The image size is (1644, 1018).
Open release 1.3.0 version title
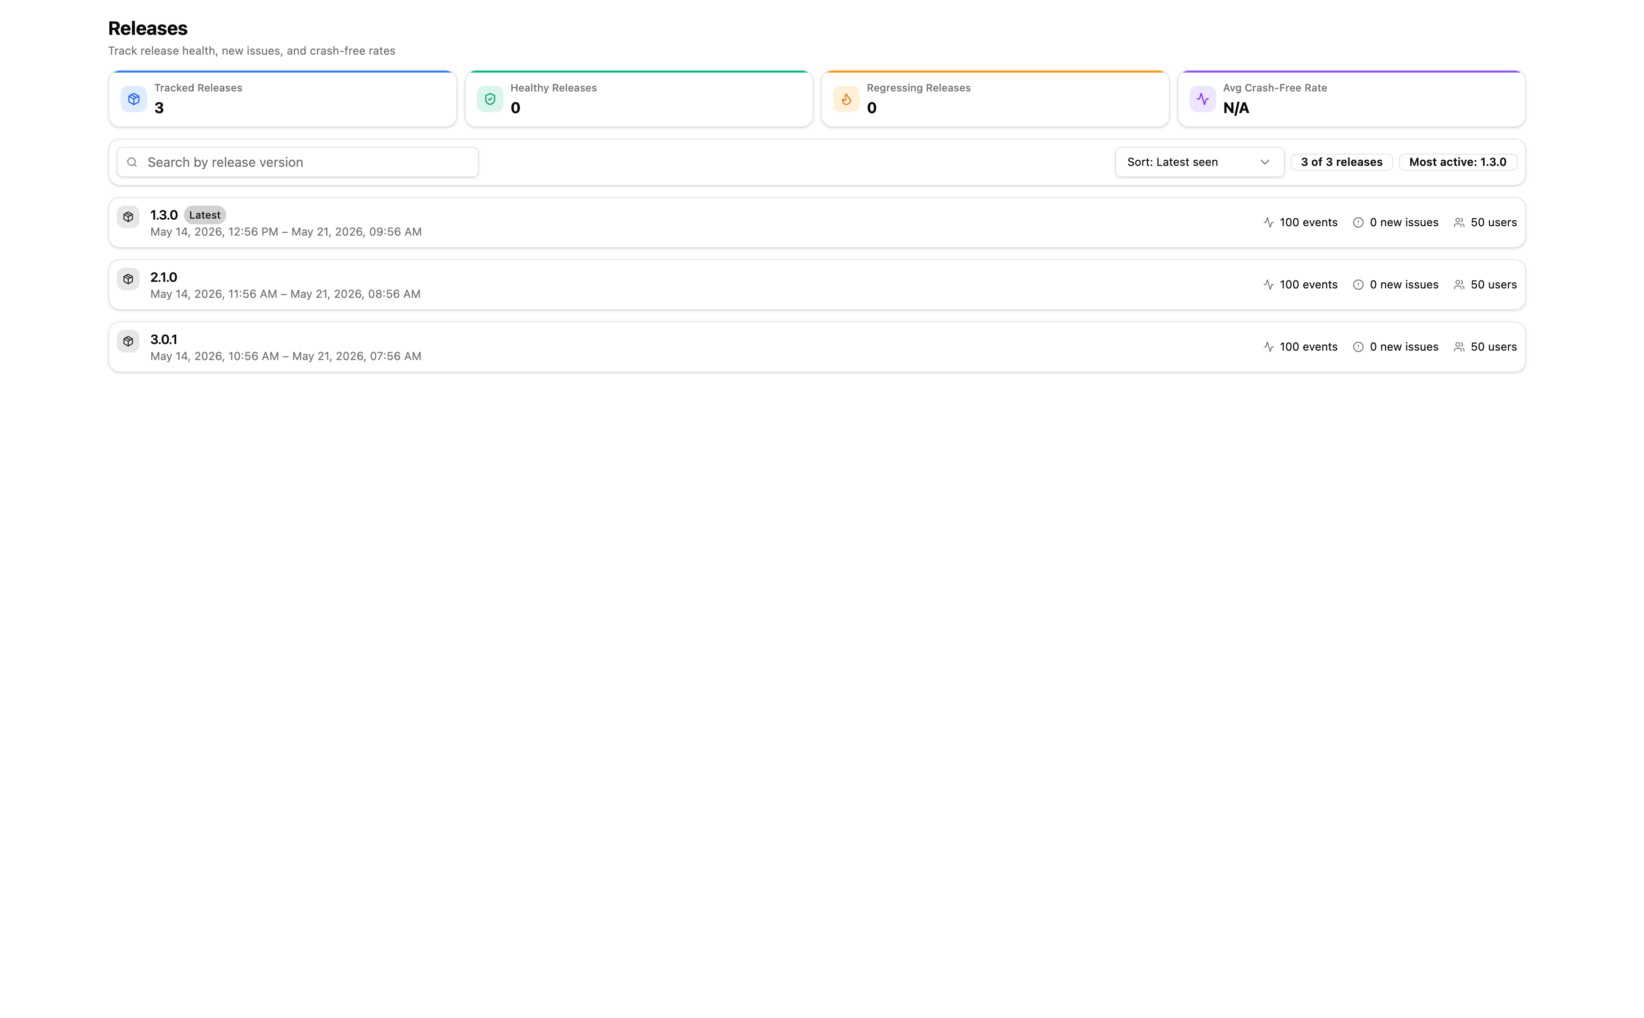pyautogui.click(x=164, y=215)
